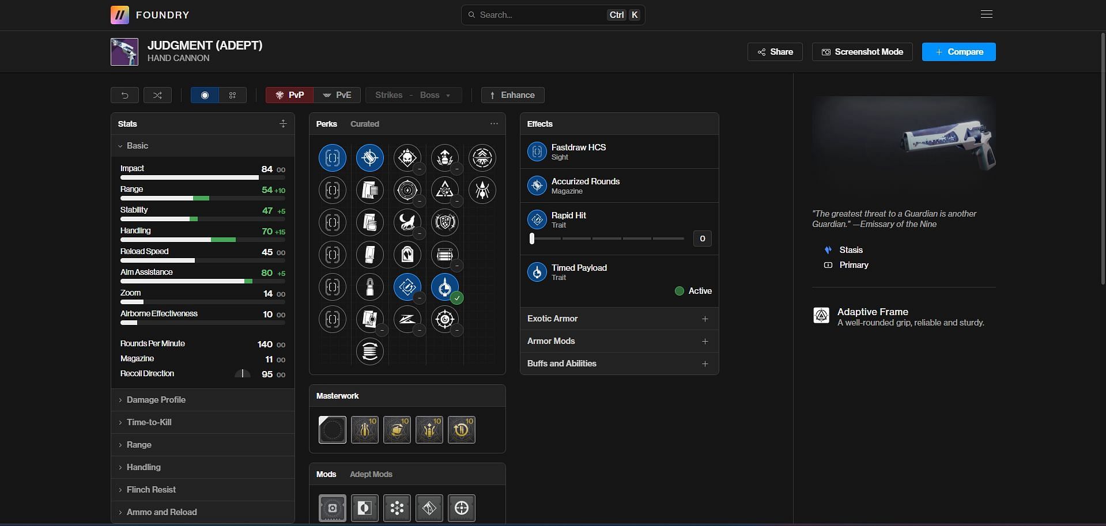Viewport: 1106px width, 526px height.
Task: Click the Share button
Action: (x=775, y=52)
